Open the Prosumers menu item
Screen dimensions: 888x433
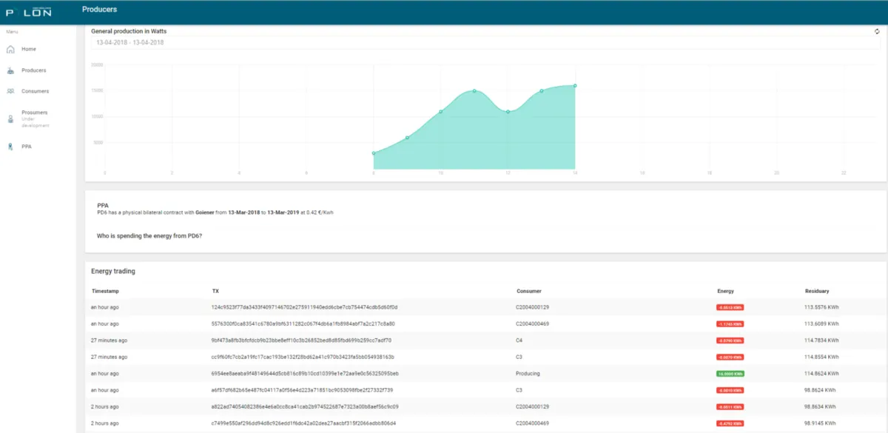pyautogui.click(x=35, y=113)
